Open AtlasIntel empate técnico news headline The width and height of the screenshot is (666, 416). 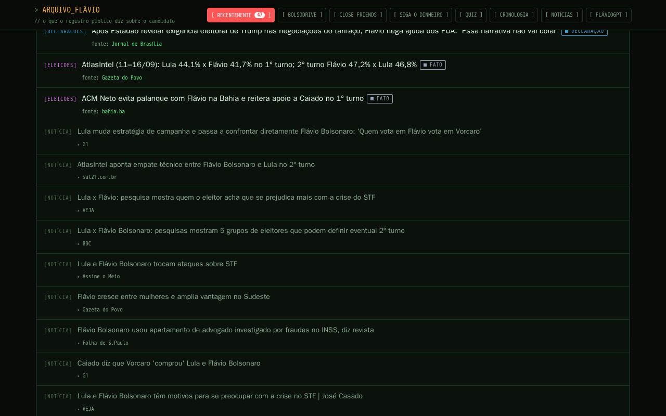196,165
